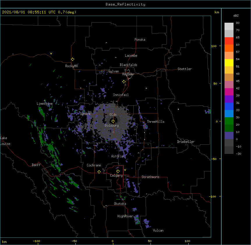Select the radar site diamond between Olds and Didsbury
The height and width of the screenshot is (245, 251).
coord(113,121)
